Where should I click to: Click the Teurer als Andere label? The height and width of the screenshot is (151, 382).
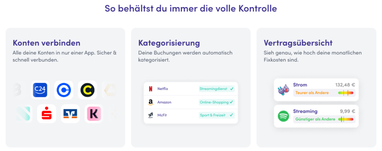coord(312,93)
